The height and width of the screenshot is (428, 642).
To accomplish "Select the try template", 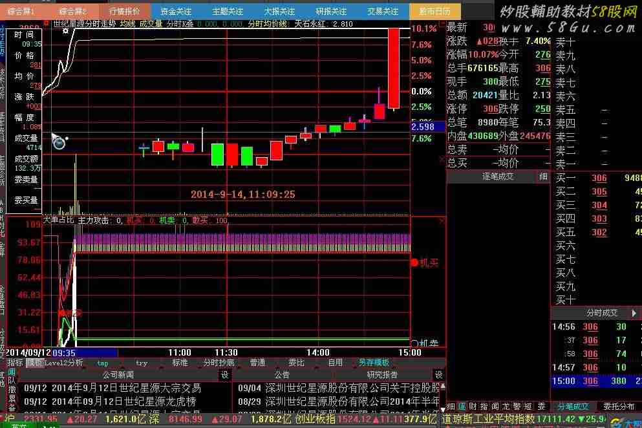I will click(x=141, y=363).
